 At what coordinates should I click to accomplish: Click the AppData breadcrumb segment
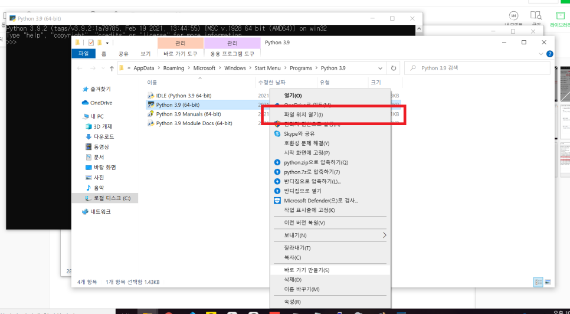click(x=143, y=68)
